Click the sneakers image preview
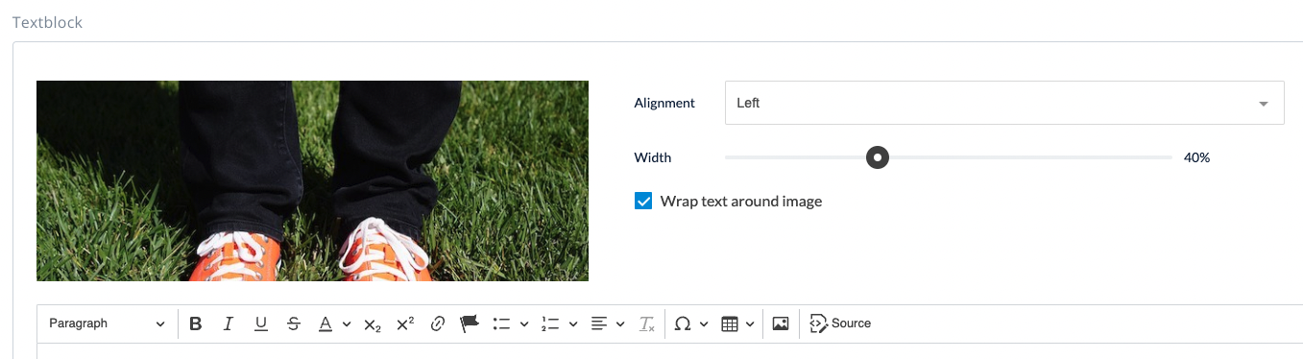This screenshot has height=359, width=1303. (x=312, y=180)
